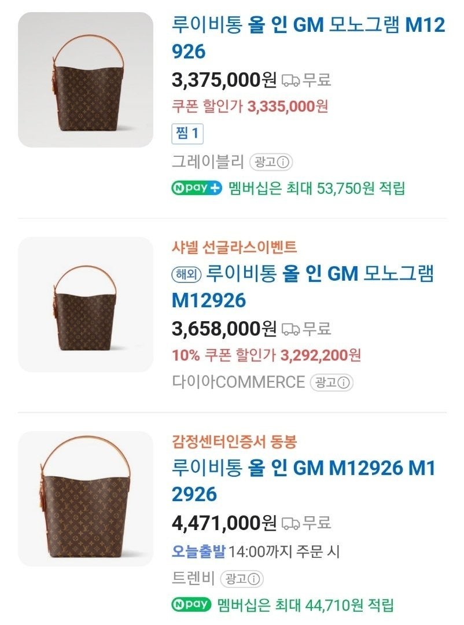Click the 다이아COMMERCE listing bag thumbnail
This screenshot has width=464, height=625.
tap(86, 304)
